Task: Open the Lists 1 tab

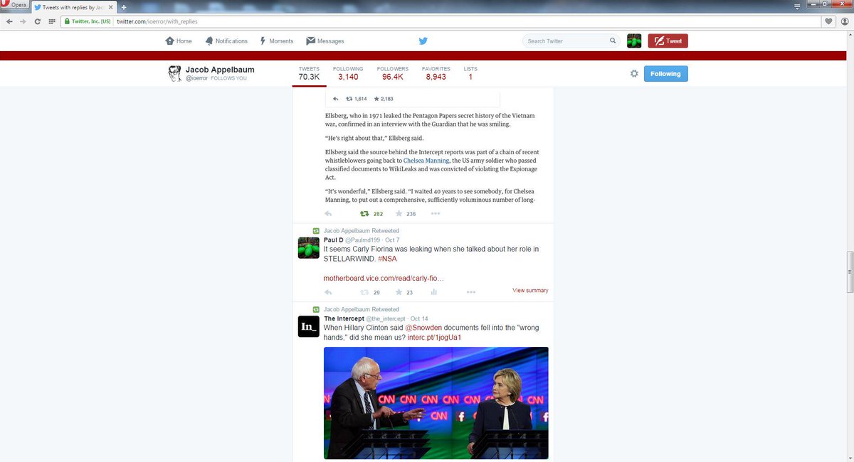Action: pyautogui.click(x=470, y=73)
